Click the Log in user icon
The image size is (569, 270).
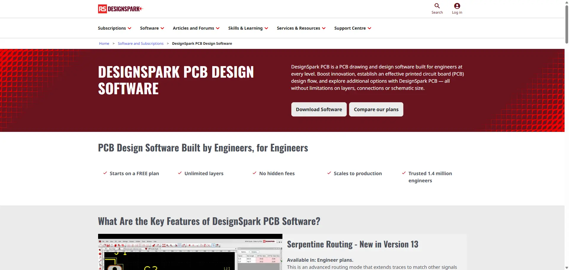pos(457,6)
